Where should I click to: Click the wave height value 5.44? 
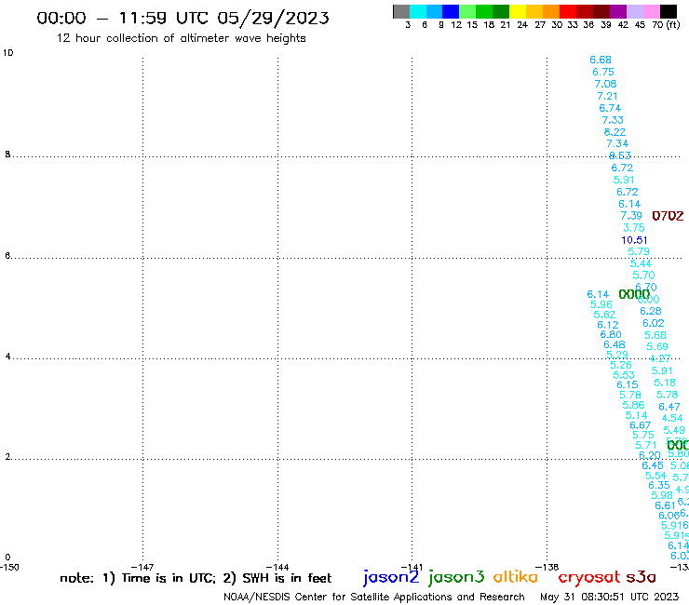pos(642,263)
